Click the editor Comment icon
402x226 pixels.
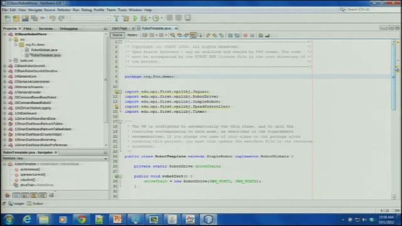261,35
